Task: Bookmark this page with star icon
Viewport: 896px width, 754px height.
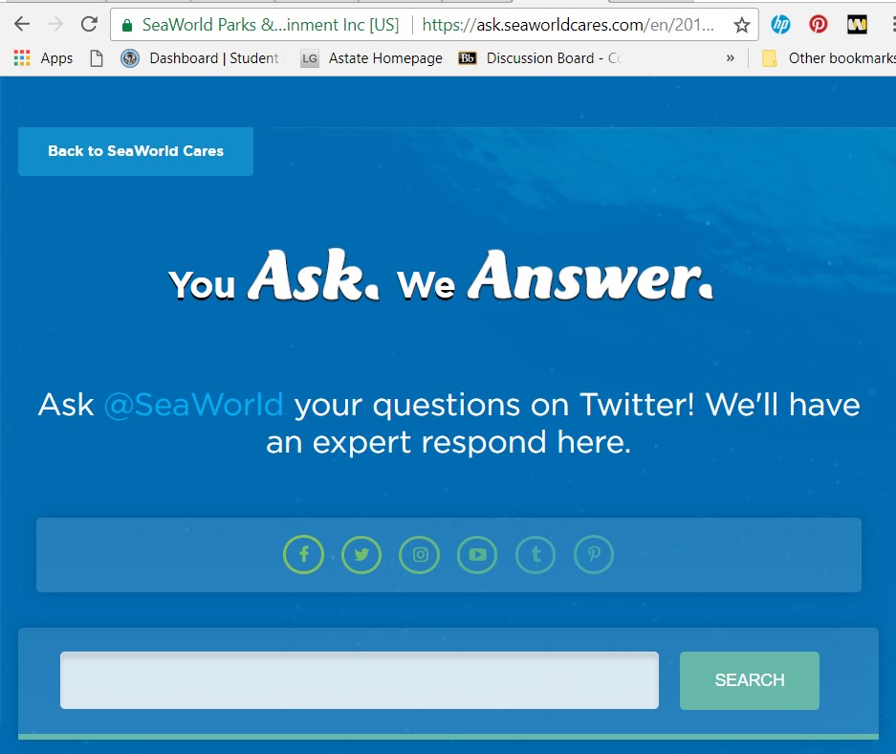Action: (742, 25)
